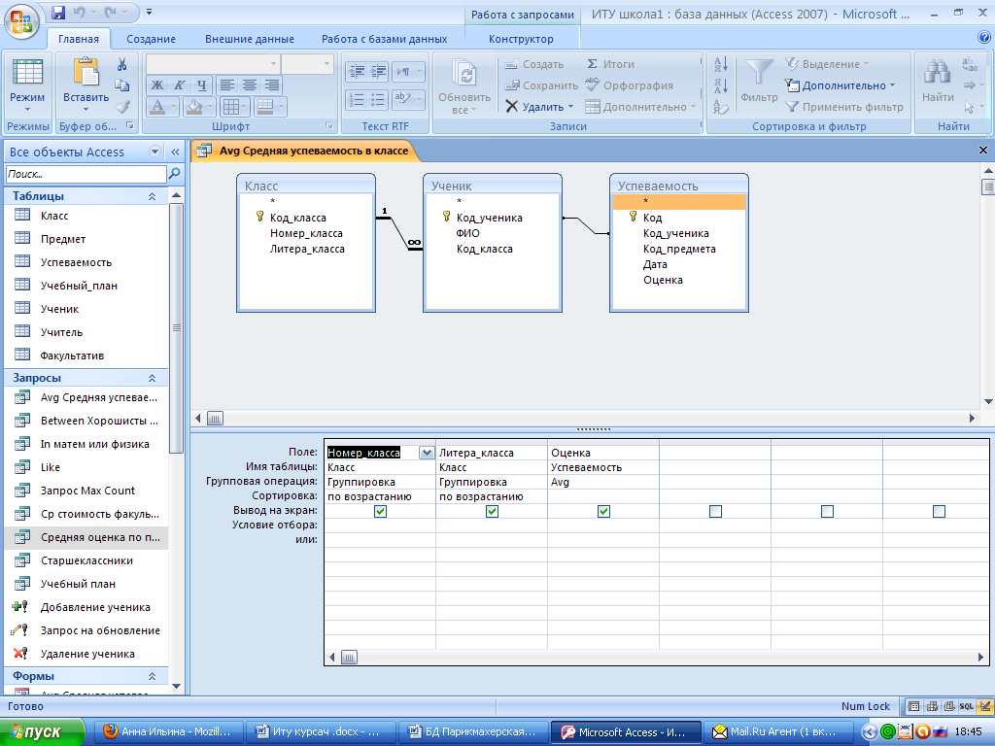
Task: Open the Help question mark icon
Action: pos(984,38)
